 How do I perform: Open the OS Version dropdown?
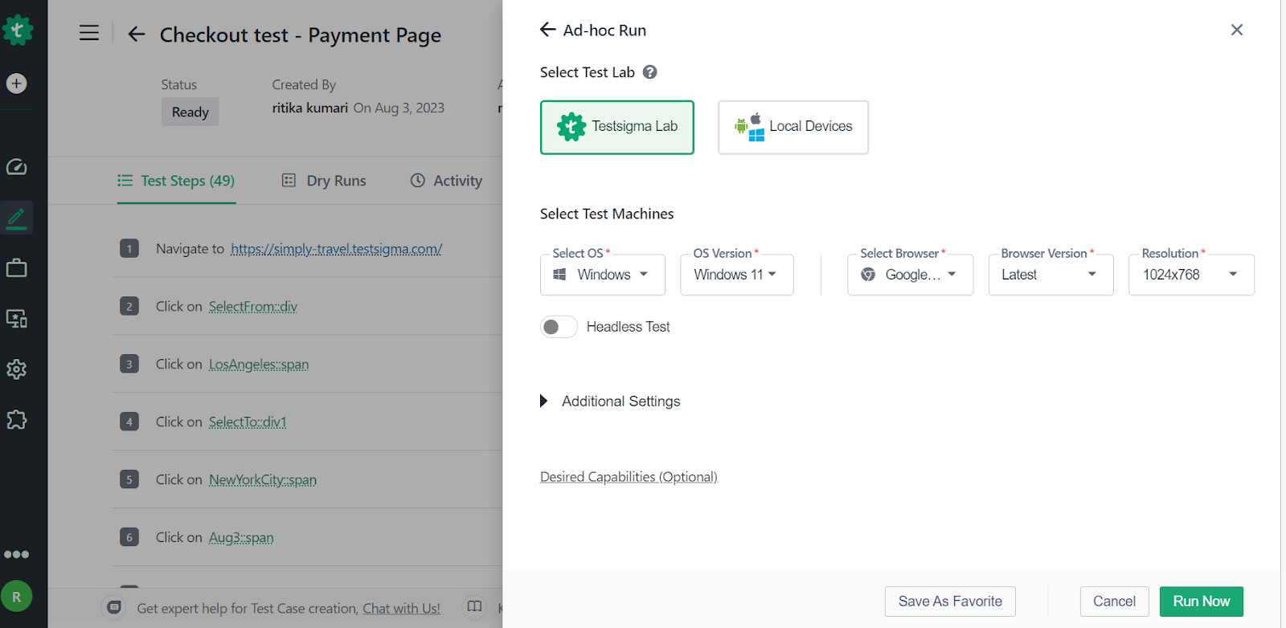point(737,275)
